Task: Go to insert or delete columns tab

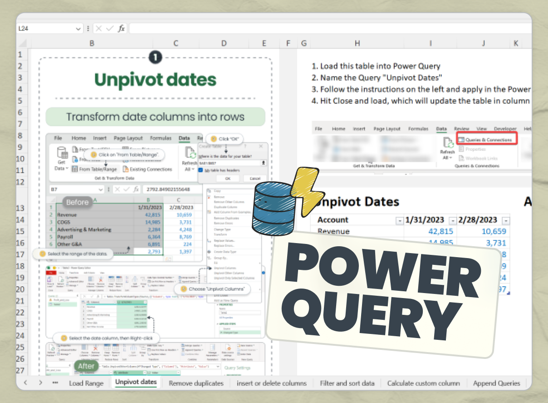Action: (272, 383)
